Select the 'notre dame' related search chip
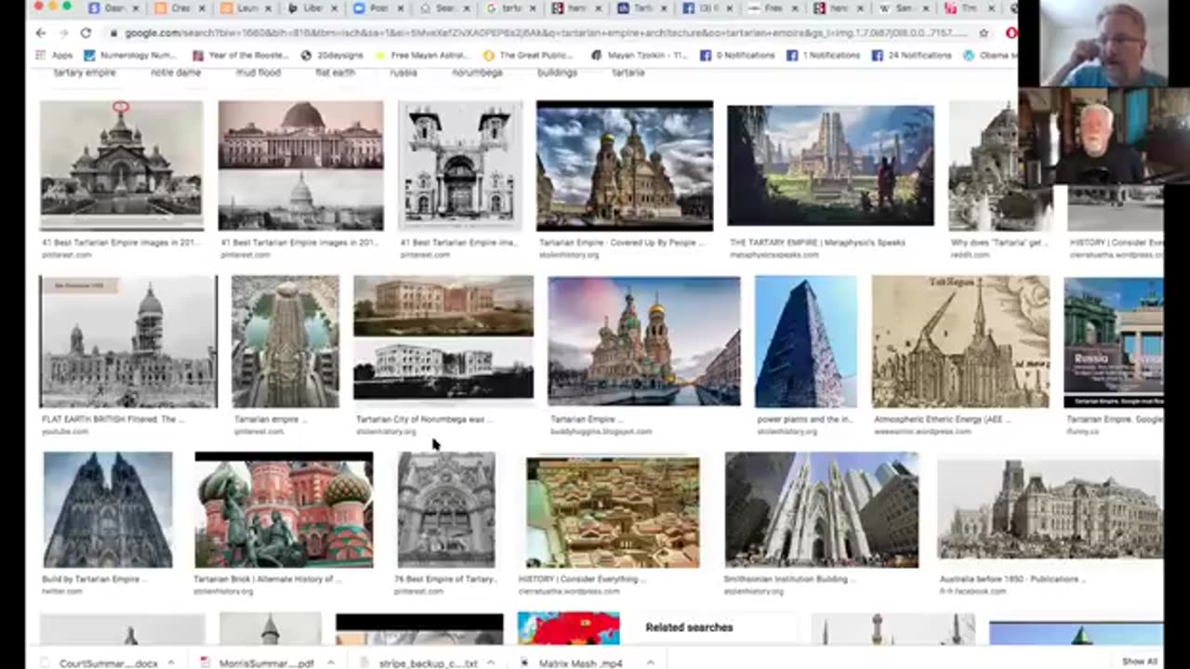Viewport: 1190px width, 669px height. tap(176, 72)
